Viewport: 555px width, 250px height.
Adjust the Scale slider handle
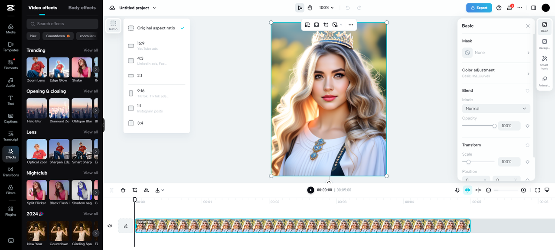(x=468, y=162)
